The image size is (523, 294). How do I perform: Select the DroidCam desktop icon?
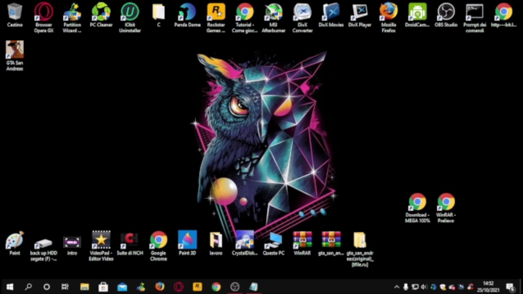(417, 16)
